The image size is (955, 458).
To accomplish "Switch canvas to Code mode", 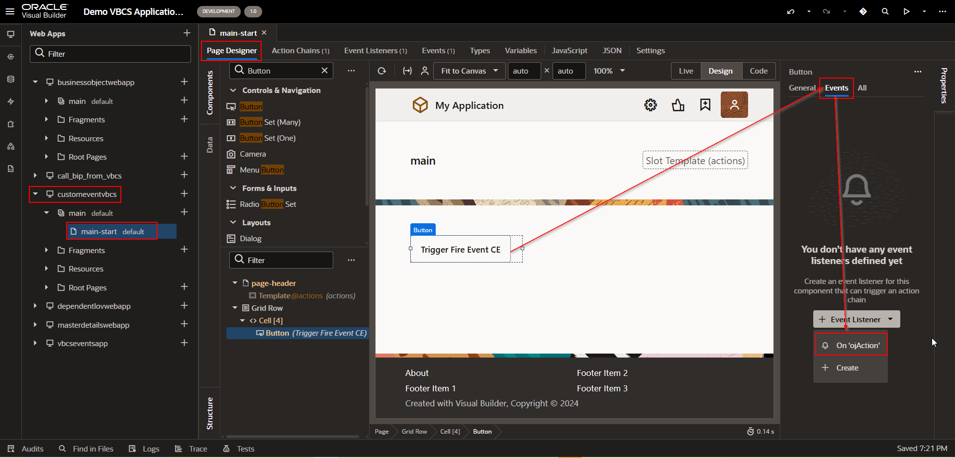I will [759, 71].
